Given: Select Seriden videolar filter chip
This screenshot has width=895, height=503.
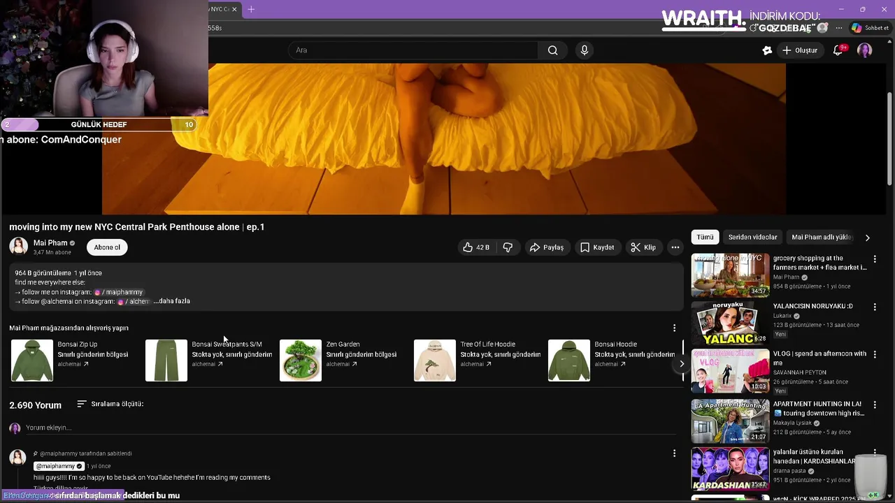Looking at the screenshot, I should click(x=752, y=237).
